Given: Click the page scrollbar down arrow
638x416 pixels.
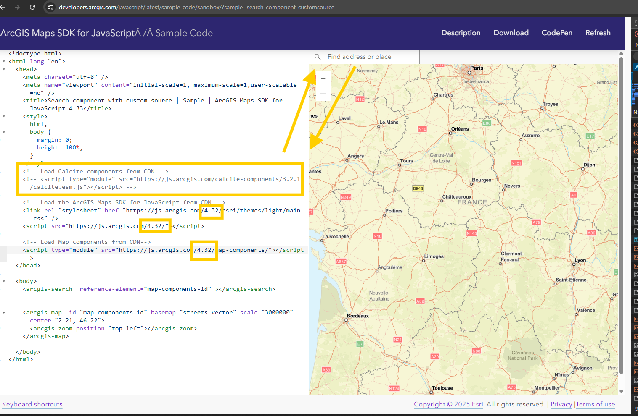Looking at the screenshot, I should pos(621,392).
